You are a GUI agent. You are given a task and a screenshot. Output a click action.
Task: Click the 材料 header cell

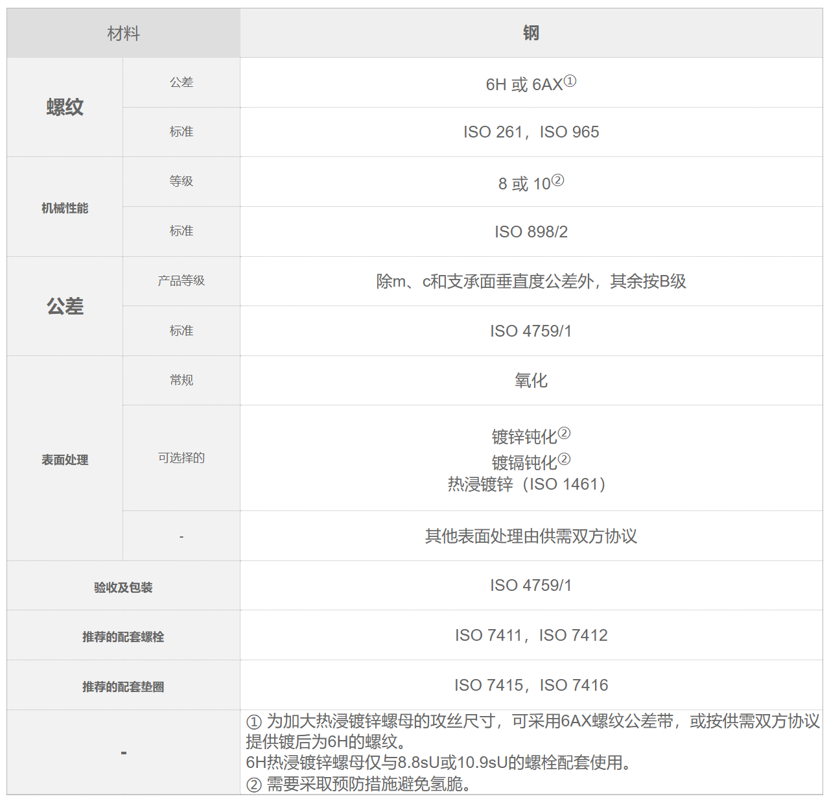pyautogui.click(x=123, y=33)
